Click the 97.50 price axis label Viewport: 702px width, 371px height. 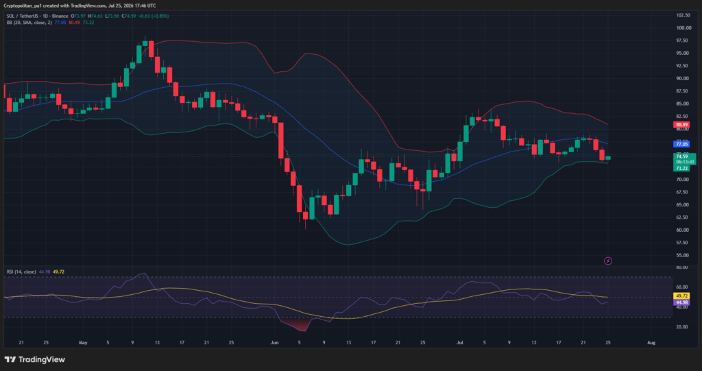pos(682,40)
